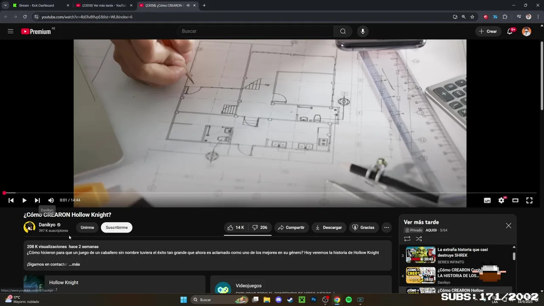Click the search magnifier button
Screen dimensions: 544x306
coord(343,31)
